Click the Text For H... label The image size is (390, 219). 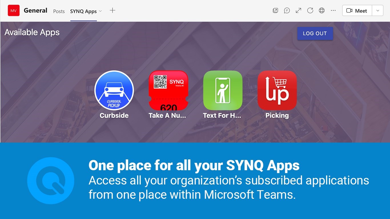222,115
